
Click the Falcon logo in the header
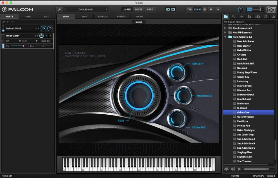(18, 9)
